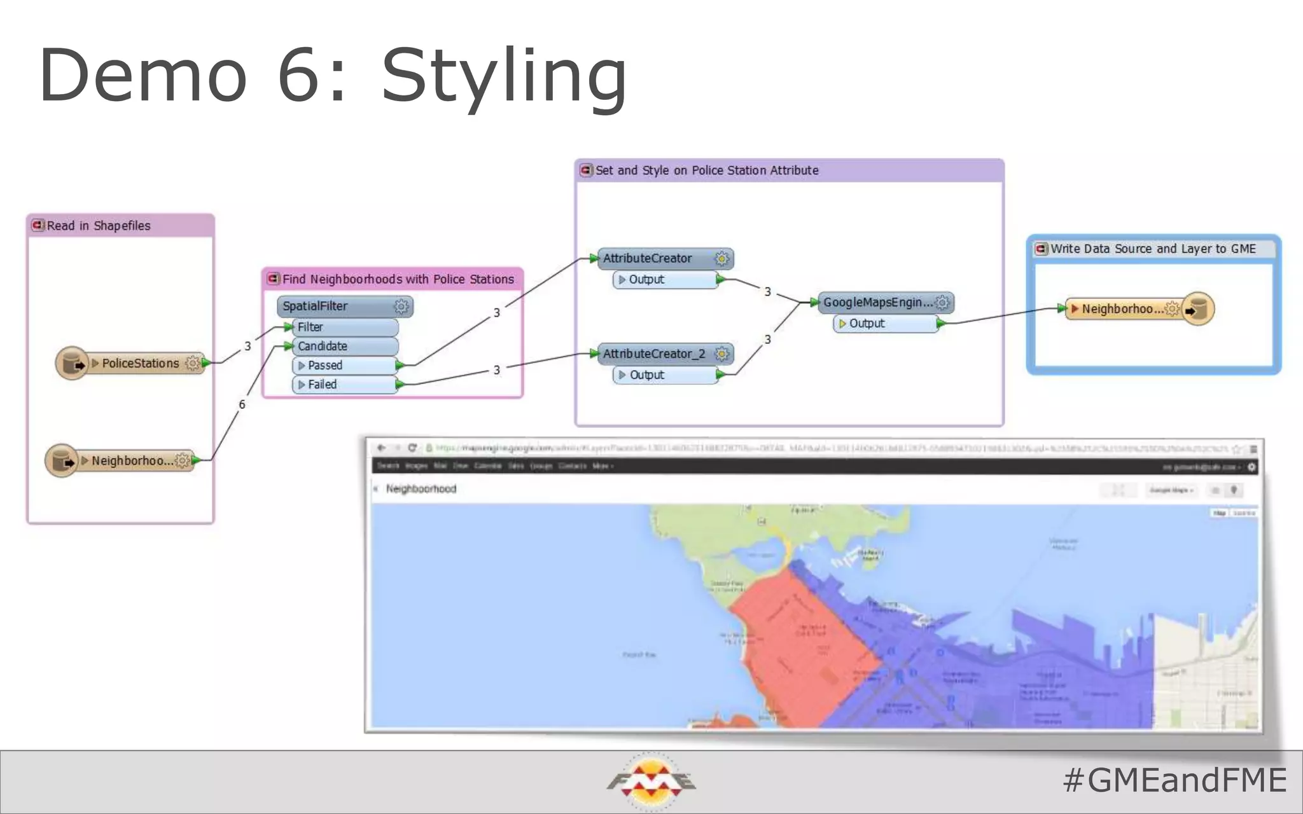The height and width of the screenshot is (814, 1303).
Task: Expand the Neighborhoo... writer arrow
Action: (1075, 309)
